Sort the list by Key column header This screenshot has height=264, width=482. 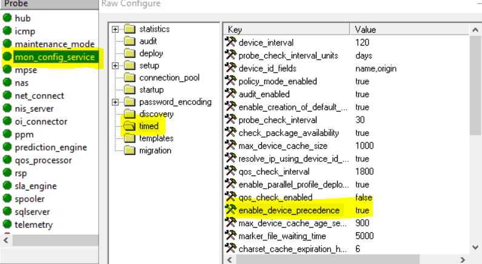286,29
